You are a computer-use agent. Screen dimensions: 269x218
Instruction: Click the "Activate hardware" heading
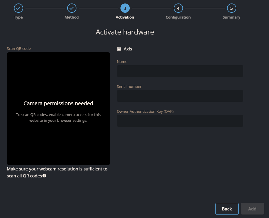125,32
